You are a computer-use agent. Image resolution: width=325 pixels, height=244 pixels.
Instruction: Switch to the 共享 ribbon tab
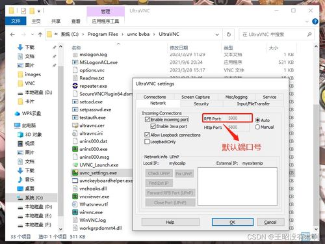pyautogui.click(x=56, y=21)
